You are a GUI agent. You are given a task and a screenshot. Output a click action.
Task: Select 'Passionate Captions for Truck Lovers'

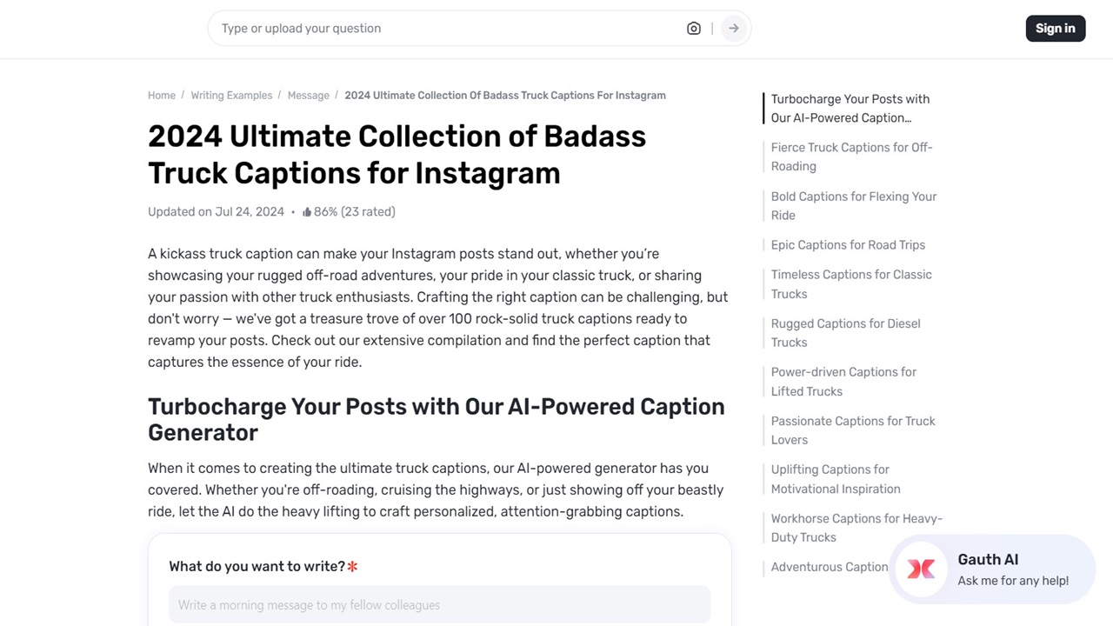point(852,430)
